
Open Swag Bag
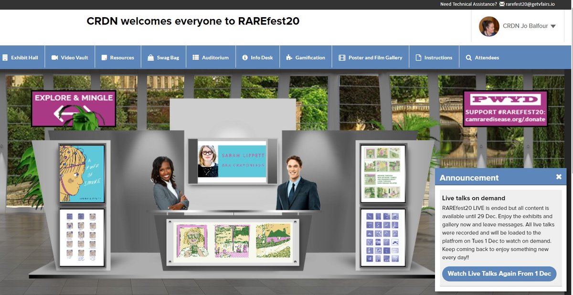coord(164,58)
